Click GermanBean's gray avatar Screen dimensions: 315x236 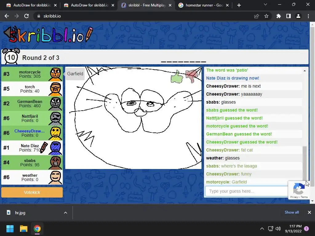point(55,104)
